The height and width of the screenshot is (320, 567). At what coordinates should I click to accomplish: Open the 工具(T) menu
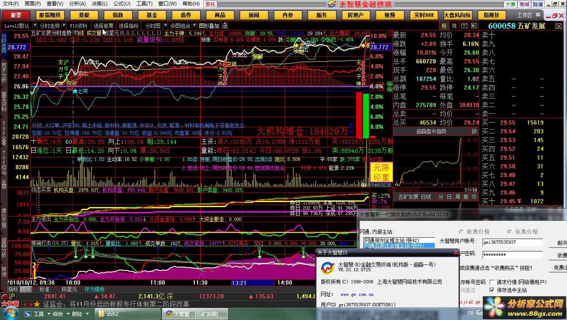pyautogui.click(x=144, y=4)
